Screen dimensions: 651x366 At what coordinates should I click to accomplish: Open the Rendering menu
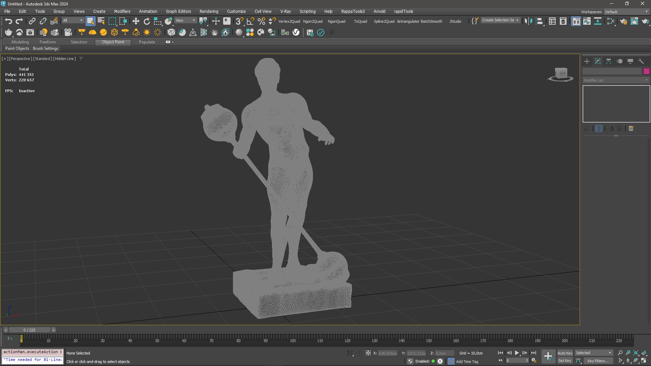209,11
